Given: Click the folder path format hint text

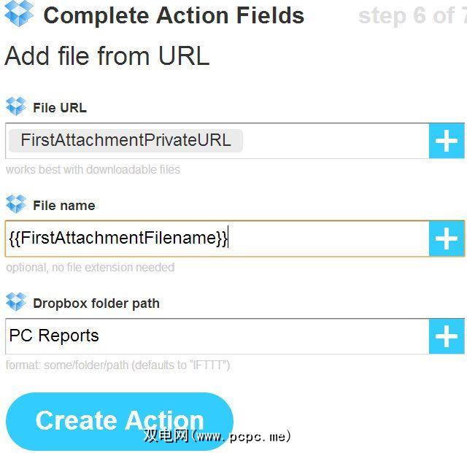Looking at the screenshot, I should pyautogui.click(x=117, y=365).
